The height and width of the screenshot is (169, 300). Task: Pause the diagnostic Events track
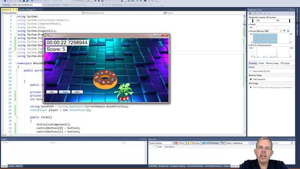pyautogui.click(x=251, y=28)
